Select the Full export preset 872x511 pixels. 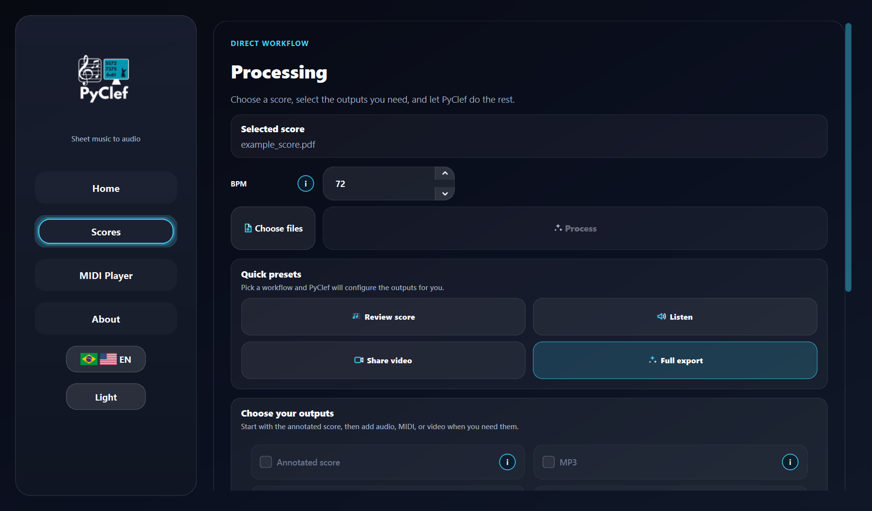[675, 360]
